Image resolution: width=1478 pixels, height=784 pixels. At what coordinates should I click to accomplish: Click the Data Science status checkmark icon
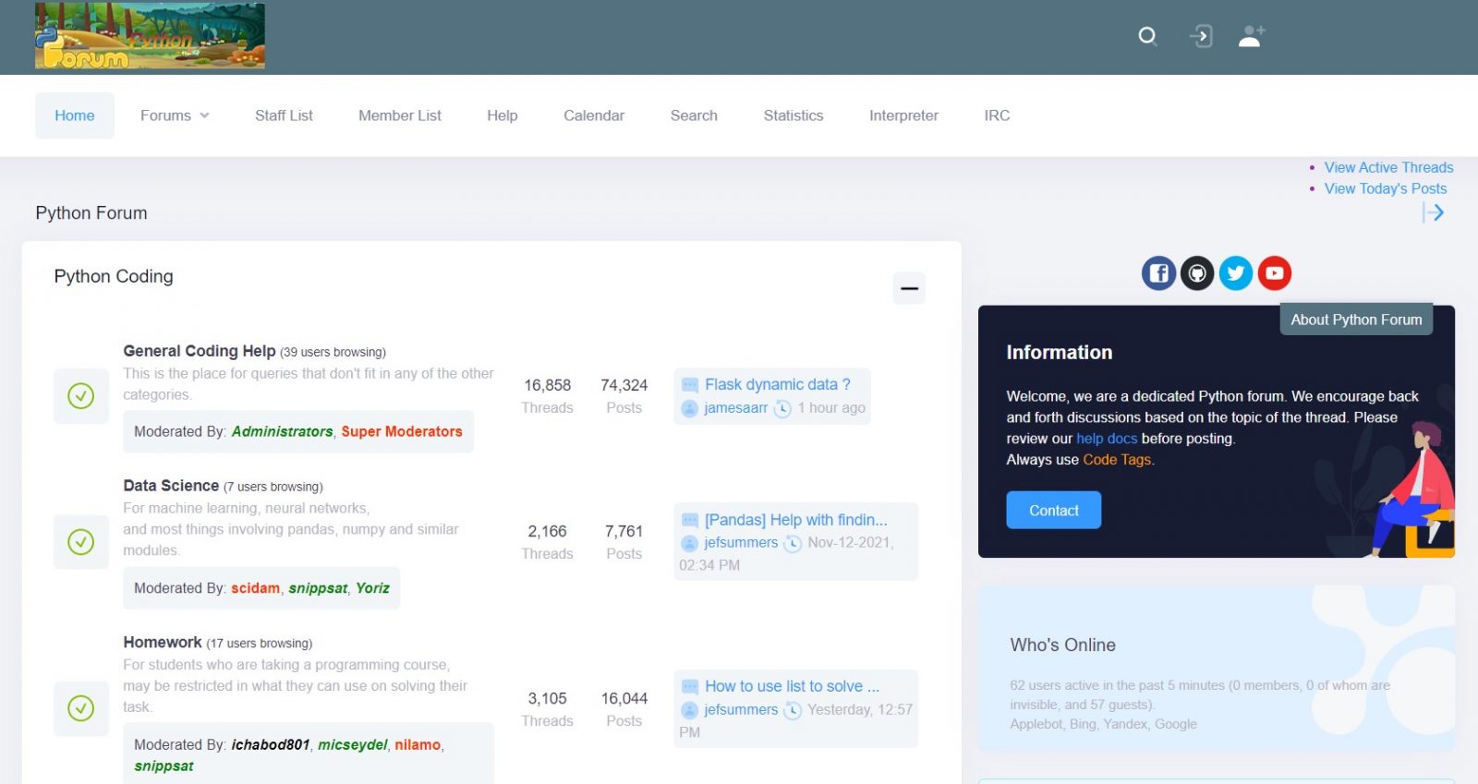coord(81,542)
